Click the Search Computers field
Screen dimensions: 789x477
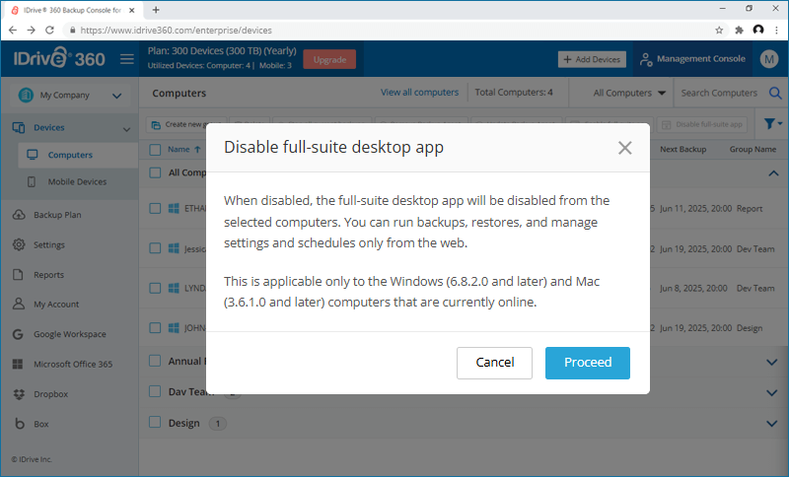coord(719,94)
